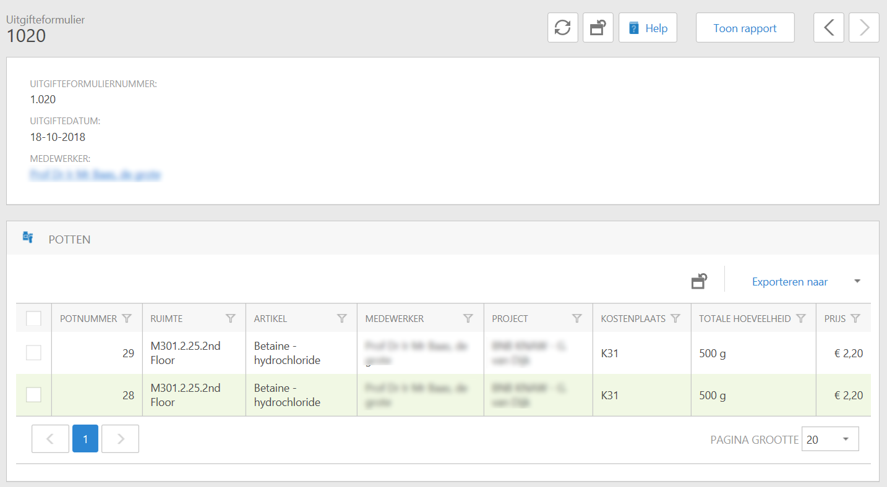Click the Toon rapport button
This screenshot has width=887, height=487.
coord(745,28)
